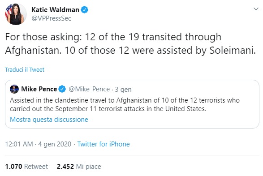Image resolution: width=263 pixels, height=176 pixels.
Task: Click Katie Waldman's verified badge
Action: point(85,10)
